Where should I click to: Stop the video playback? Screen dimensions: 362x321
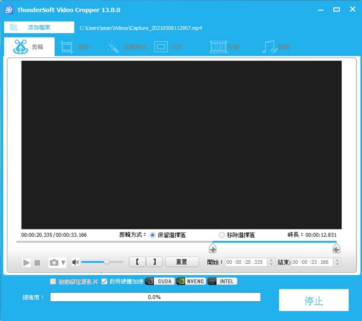(37, 263)
